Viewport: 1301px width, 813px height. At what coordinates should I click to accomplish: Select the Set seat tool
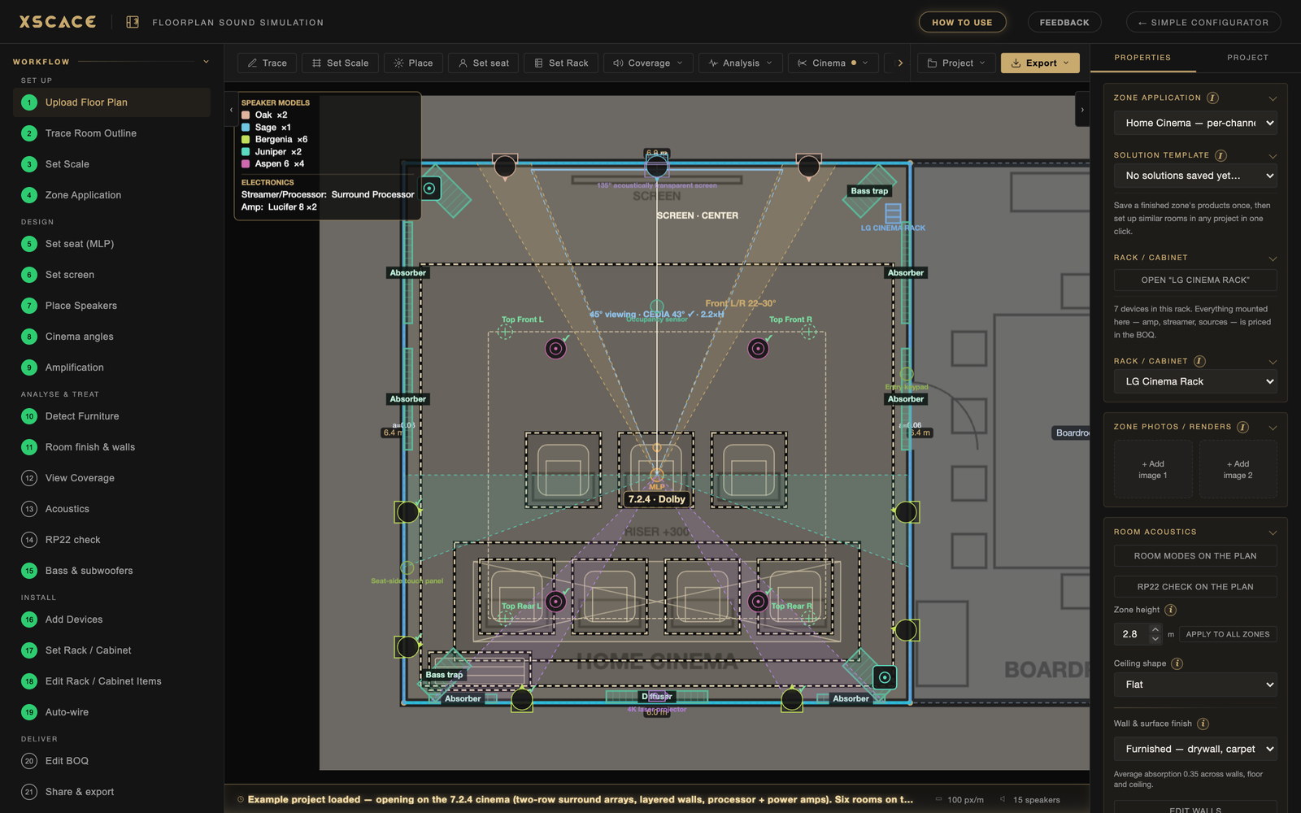(x=484, y=63)
